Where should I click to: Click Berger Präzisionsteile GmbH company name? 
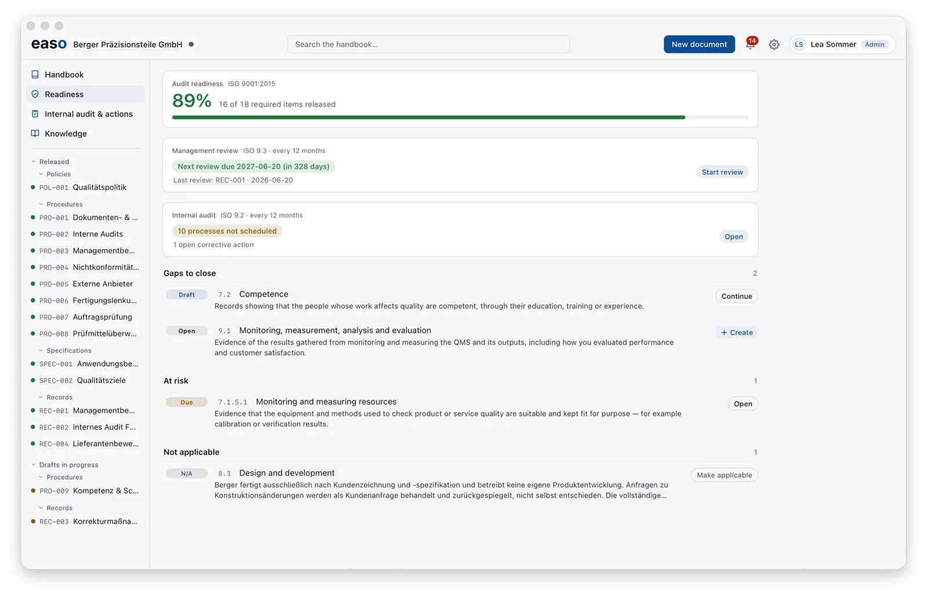[128, 45]
